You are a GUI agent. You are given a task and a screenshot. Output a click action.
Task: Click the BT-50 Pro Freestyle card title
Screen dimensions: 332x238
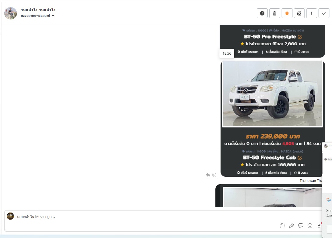pyautogui.click(x=270, y=37)
